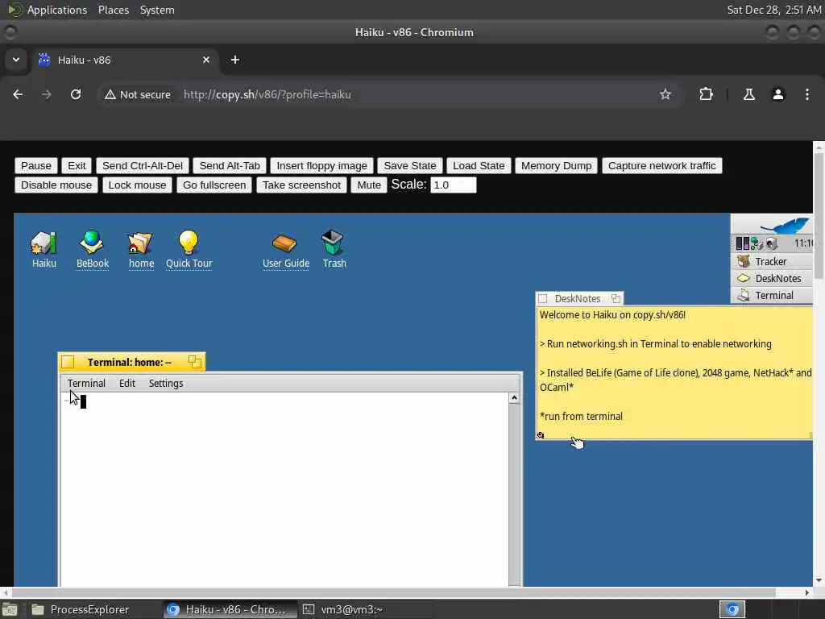The height and width of the screenshot is (619, 825).
Task: Click the Scale input field
Action: click(454, 185)
